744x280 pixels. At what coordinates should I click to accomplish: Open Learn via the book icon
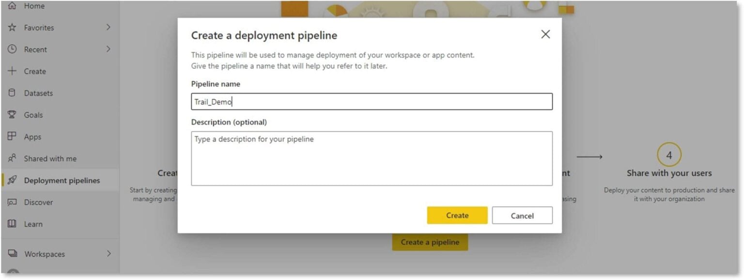(12, 224)
